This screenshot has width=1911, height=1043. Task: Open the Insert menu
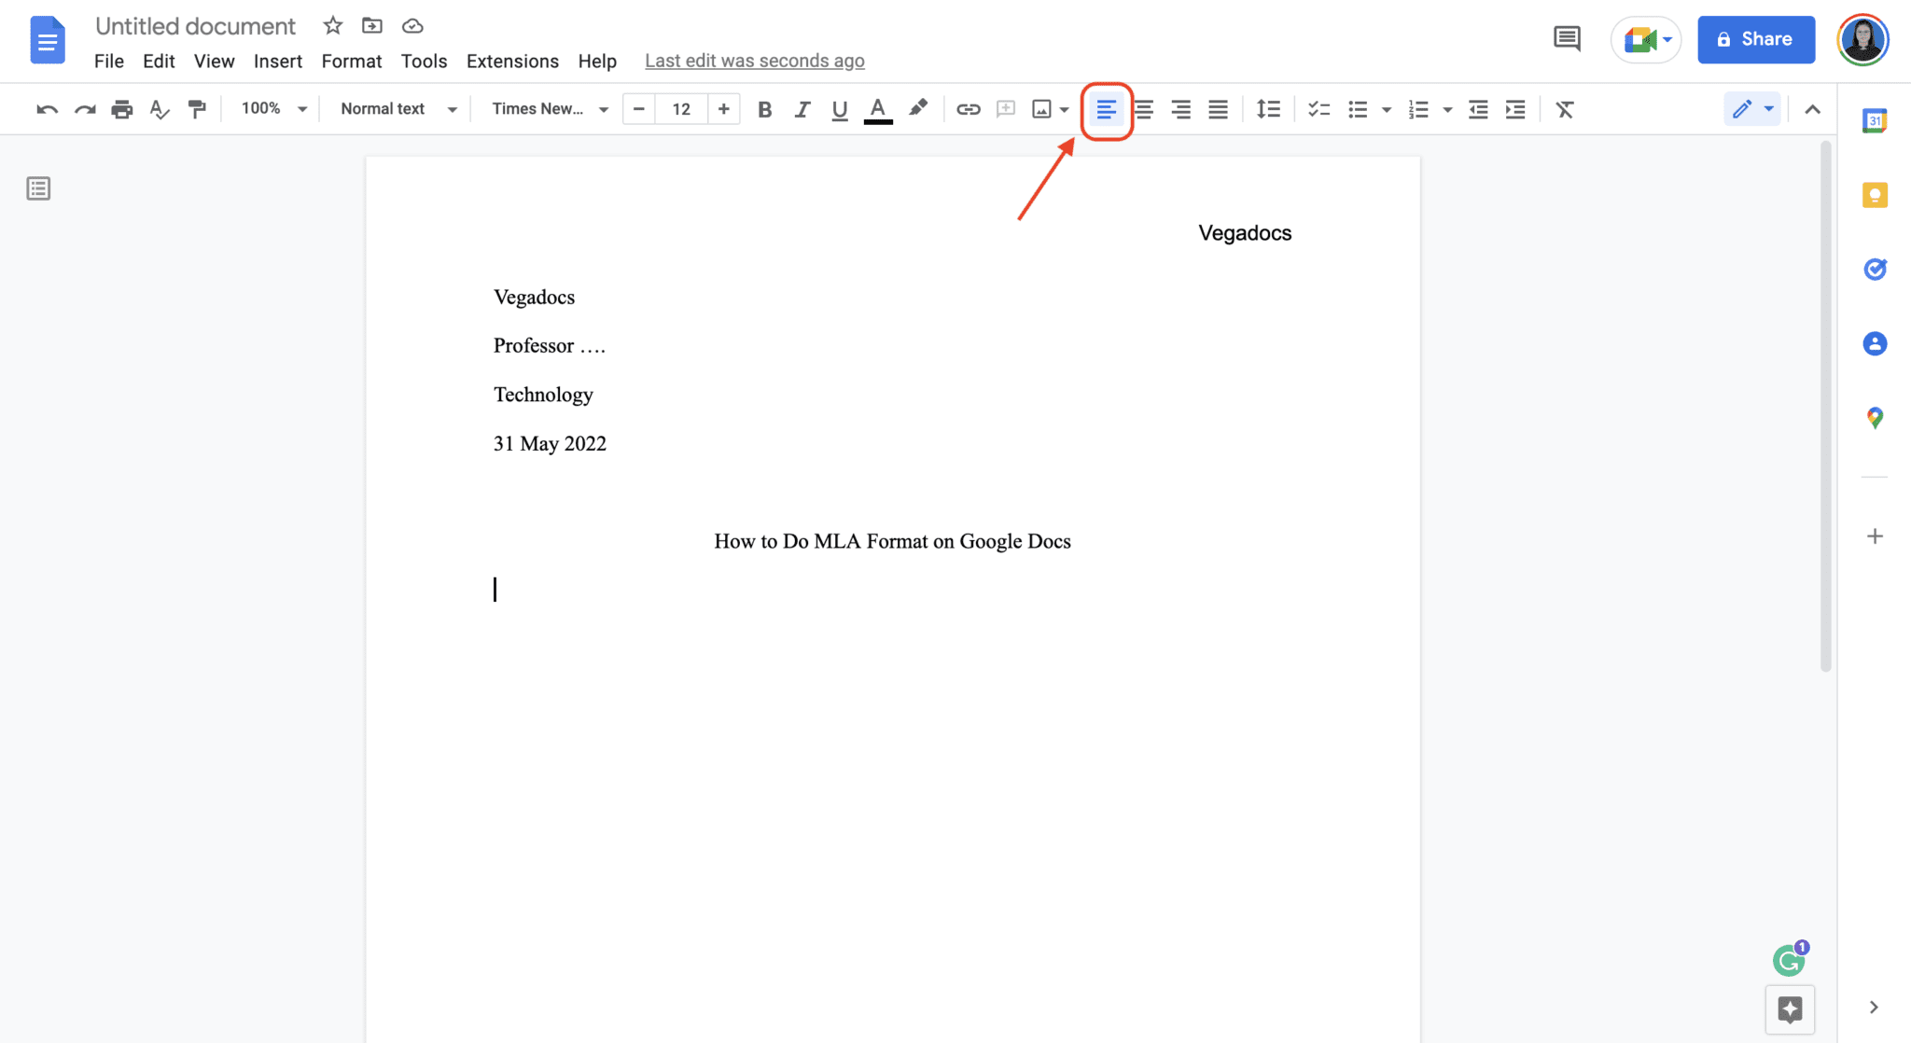(277, 61)
